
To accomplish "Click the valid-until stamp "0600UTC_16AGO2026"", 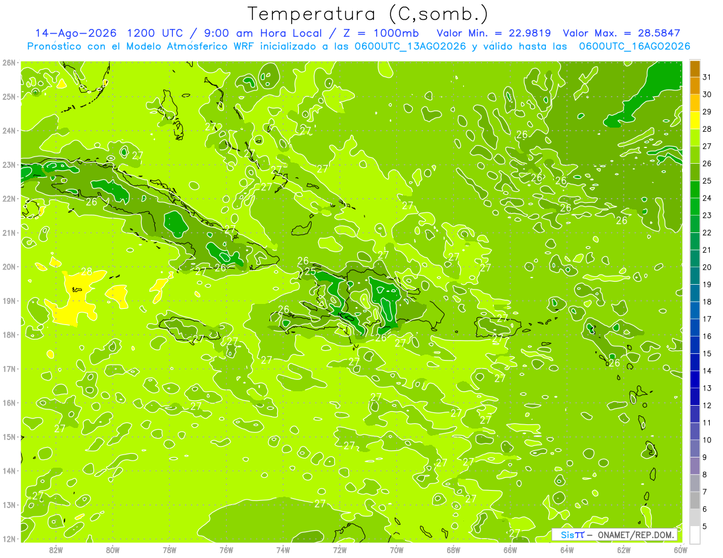I will 634,46.
